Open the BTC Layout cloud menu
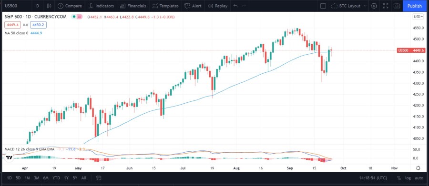Screen dimensions: 429x186 (347, 6)
